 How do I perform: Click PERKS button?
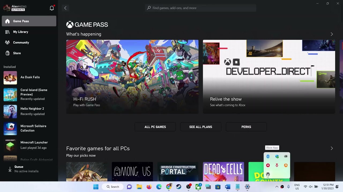[246, 127]
